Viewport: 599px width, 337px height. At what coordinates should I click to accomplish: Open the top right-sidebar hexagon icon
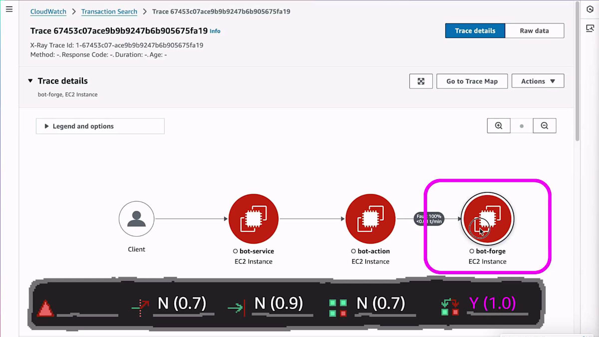(590, 9)
